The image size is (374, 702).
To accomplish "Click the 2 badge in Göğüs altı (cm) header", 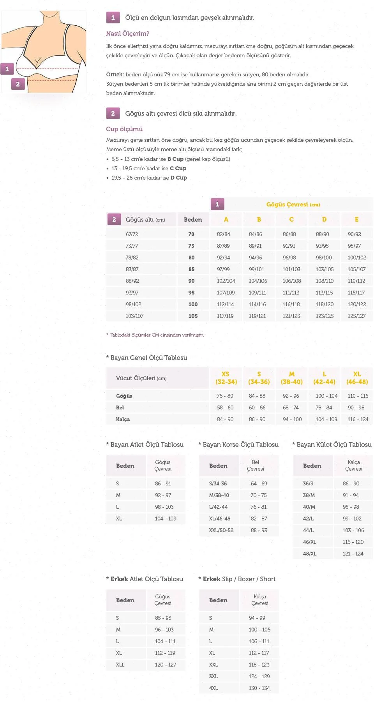I will click(x=114, y=219).
